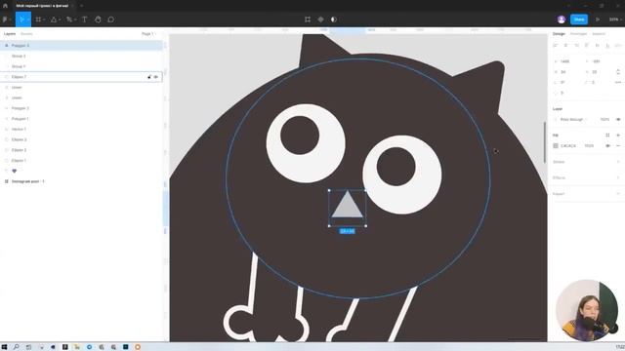The height and width of the screenshot is (351, 625).
Task: Click Align left icon in Design panel
Action: coord(556,46)
